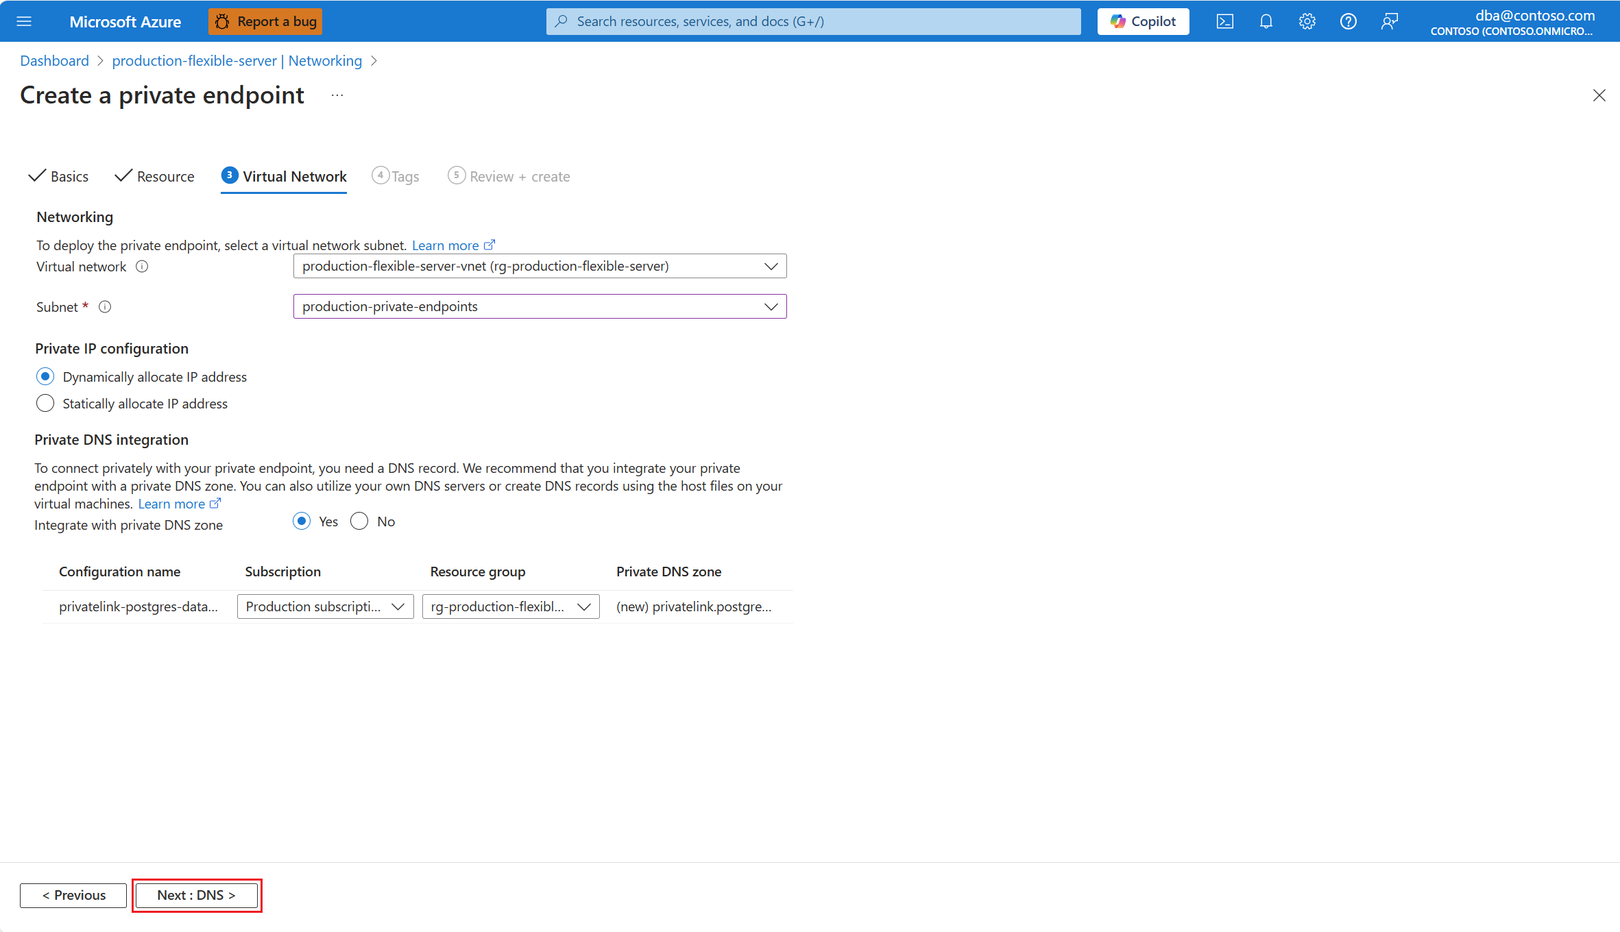This screenshot has width=1620, height=932.
Task: Click the Previous button
Action: pos(73,895)
